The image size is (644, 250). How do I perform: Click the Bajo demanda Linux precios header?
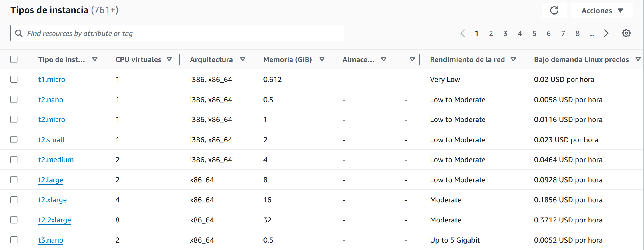pos(581,59)
